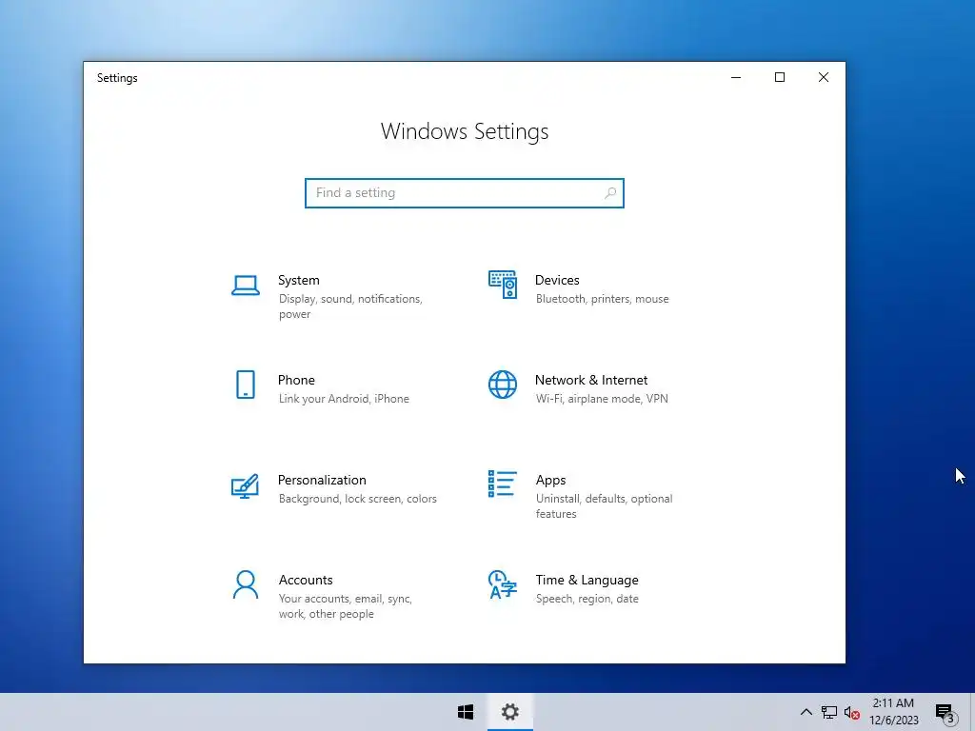Viewport: 975px width, 731px height.
Task: Open the Accounts person icon
Action: 246,585
